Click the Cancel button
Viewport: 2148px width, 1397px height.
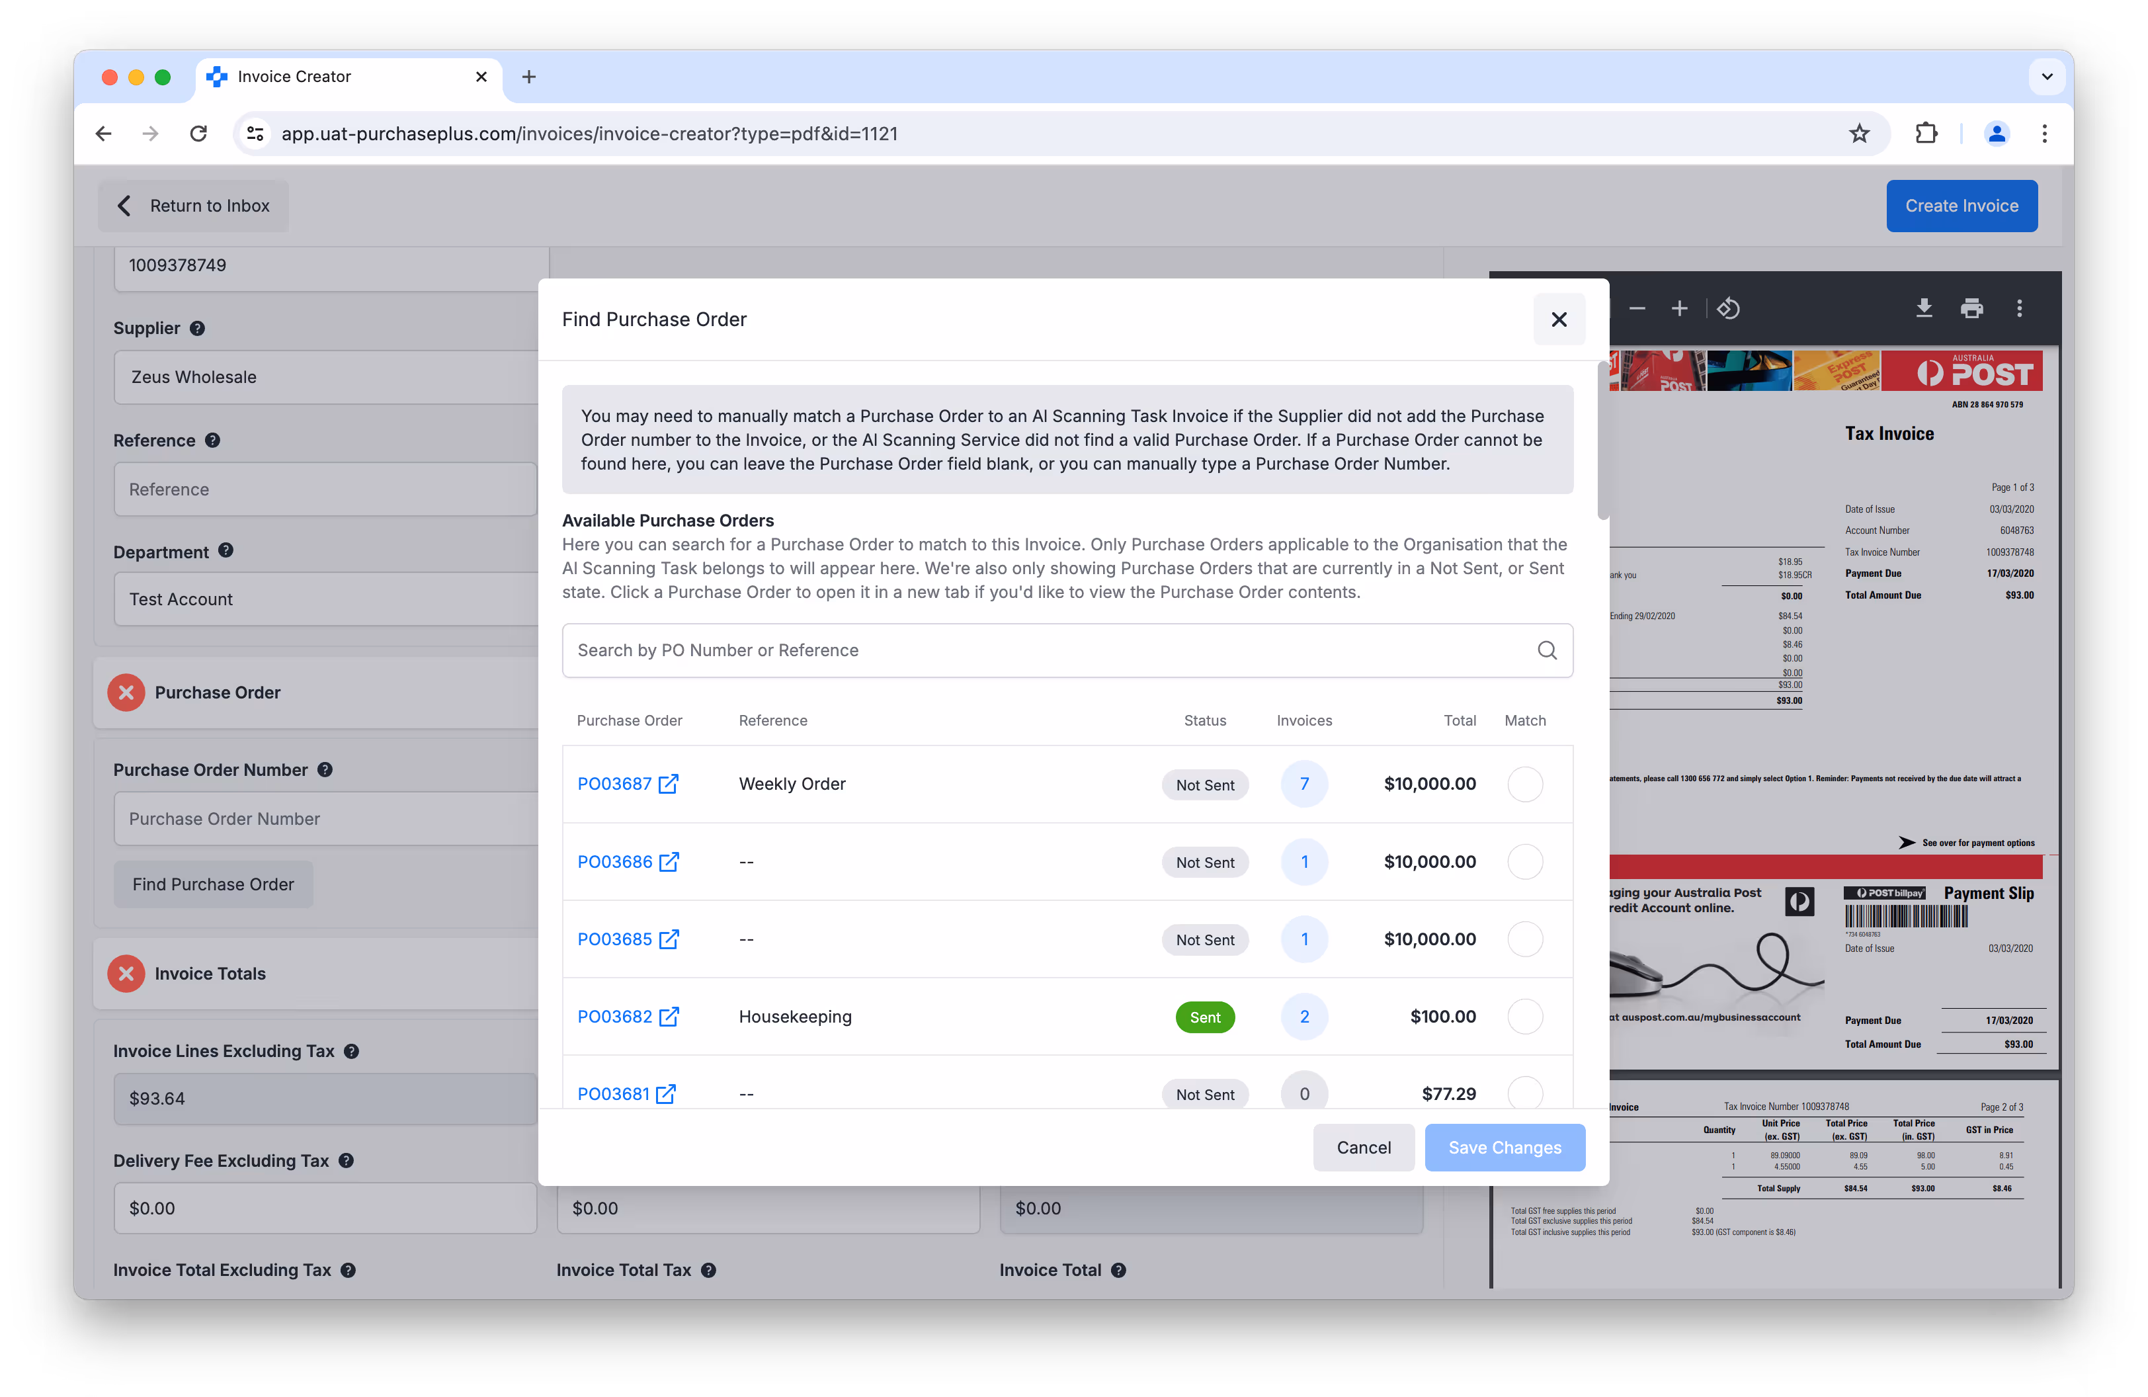[x=1363, y=1147]
